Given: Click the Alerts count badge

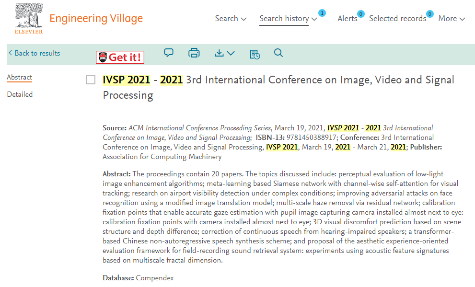Looking at the screenshot, I should [360, 14].
